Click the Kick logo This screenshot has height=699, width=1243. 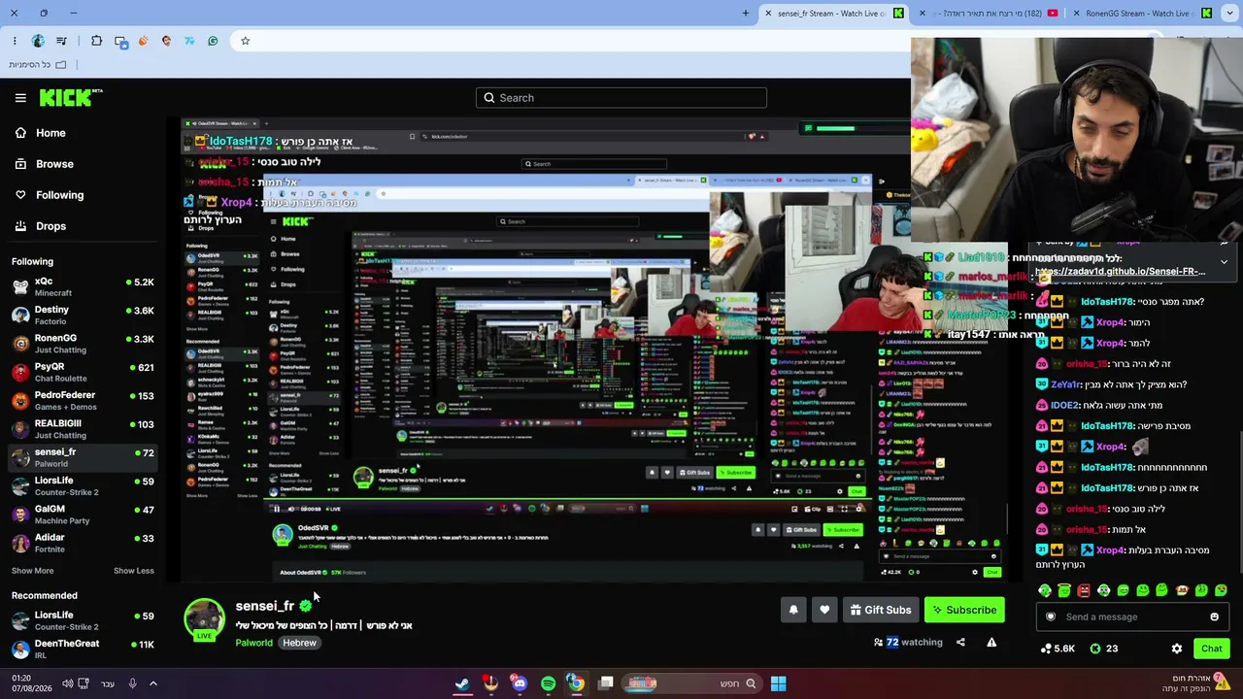[x=70, y=97]
